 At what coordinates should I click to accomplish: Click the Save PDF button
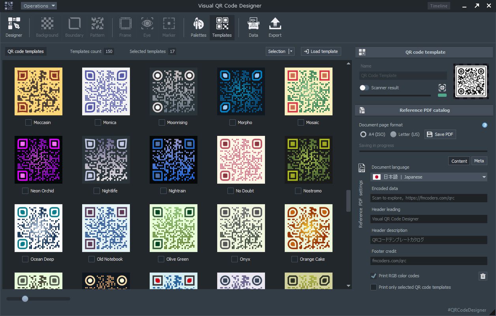tap(440, 134)
